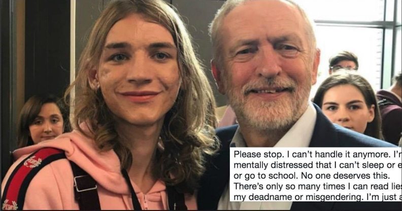Click the metal buckle on the dark strap
Image resolution: width=402 pixels, height=211 pixels.
84,183
